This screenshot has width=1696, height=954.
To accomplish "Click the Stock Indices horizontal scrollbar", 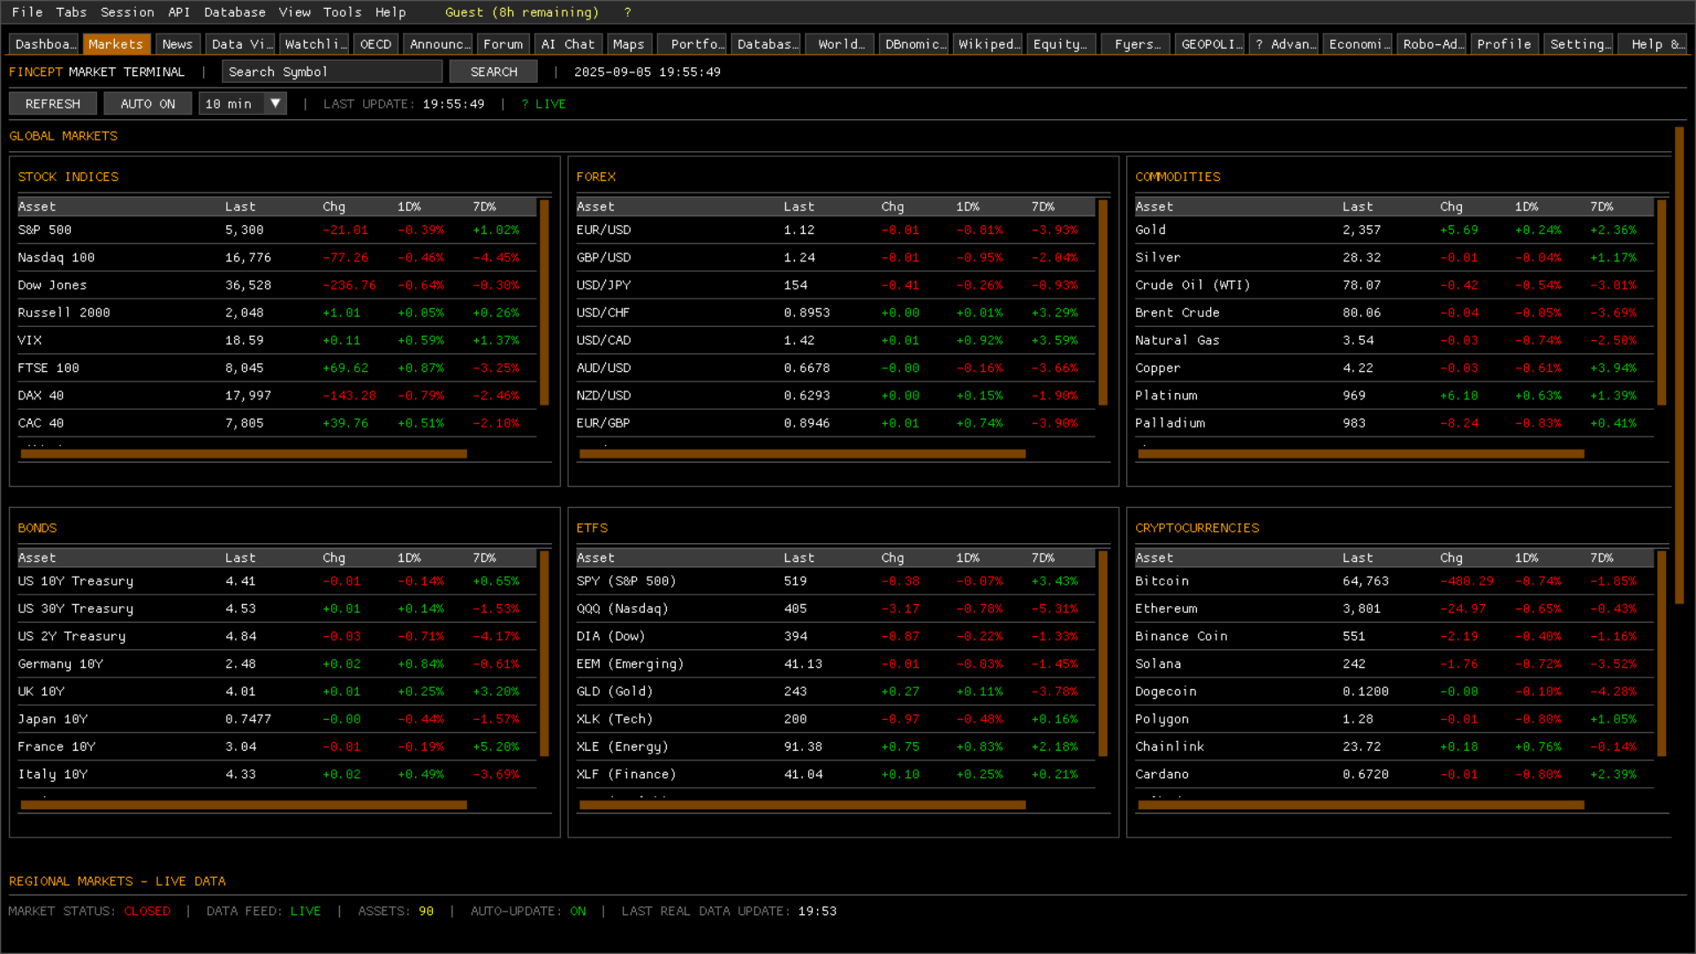I will (x=243, y=454).
